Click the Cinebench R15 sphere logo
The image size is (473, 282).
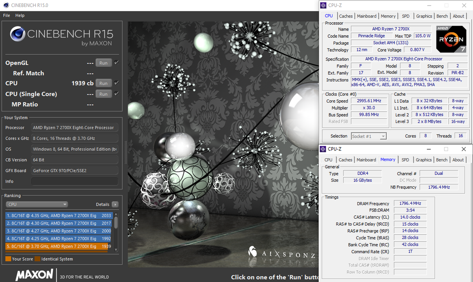(18, 34)
